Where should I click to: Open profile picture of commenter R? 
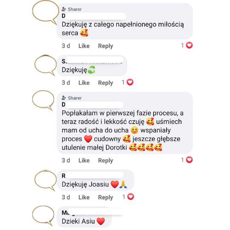46,181
